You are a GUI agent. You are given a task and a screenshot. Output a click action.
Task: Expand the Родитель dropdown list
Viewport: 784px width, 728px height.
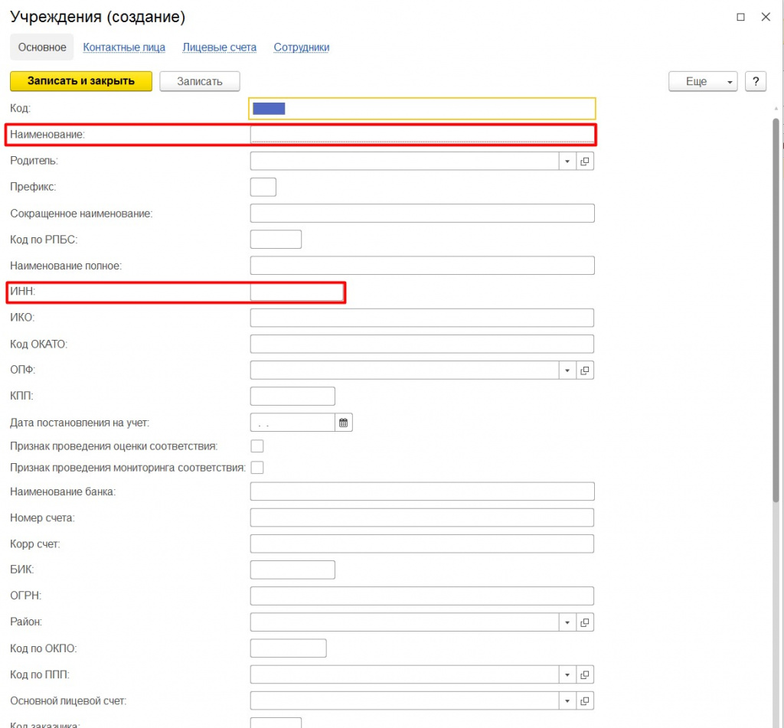(x=567, y=162)
